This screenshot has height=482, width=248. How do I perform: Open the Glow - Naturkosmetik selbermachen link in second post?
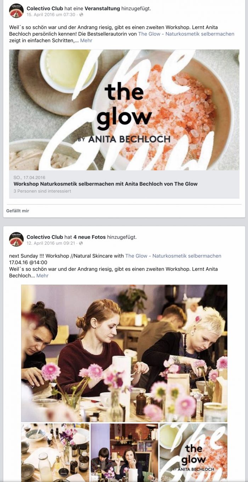(173, 256)
